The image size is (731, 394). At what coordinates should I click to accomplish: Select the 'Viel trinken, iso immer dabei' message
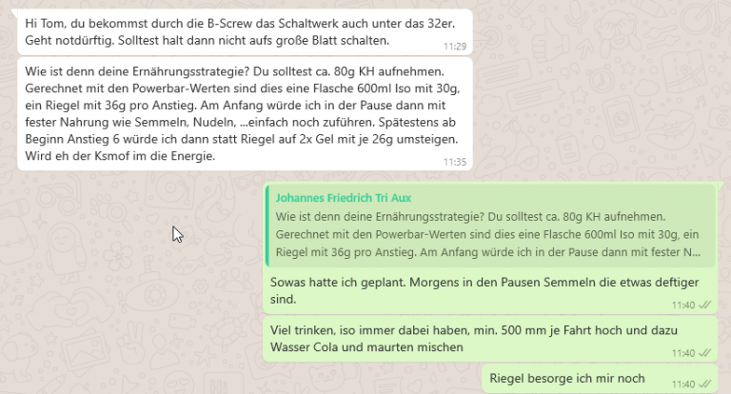(x=490, y=339)
